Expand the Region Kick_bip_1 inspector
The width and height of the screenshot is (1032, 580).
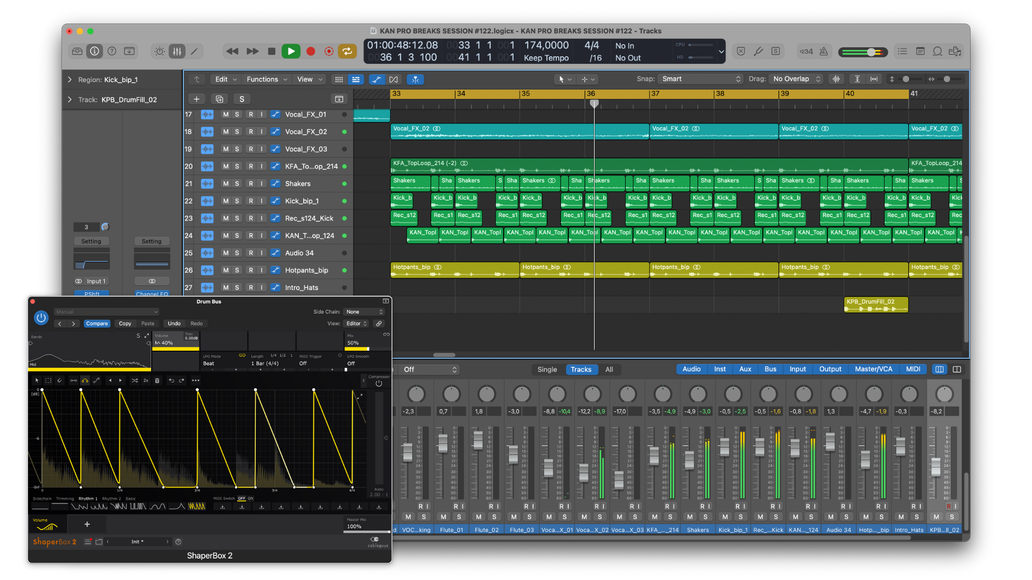[x=70, y=79]
